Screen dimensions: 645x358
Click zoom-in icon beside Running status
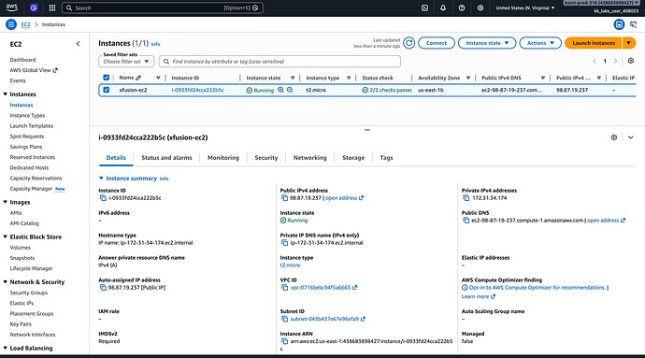click(280, 90)
